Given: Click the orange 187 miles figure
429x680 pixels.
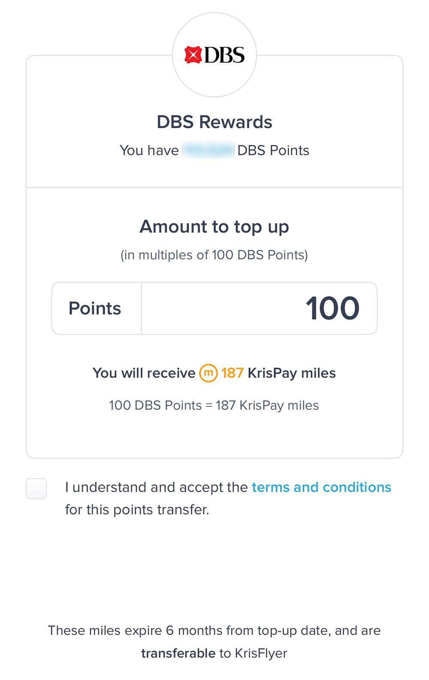Looking at the screenshot, I should 233,373.
